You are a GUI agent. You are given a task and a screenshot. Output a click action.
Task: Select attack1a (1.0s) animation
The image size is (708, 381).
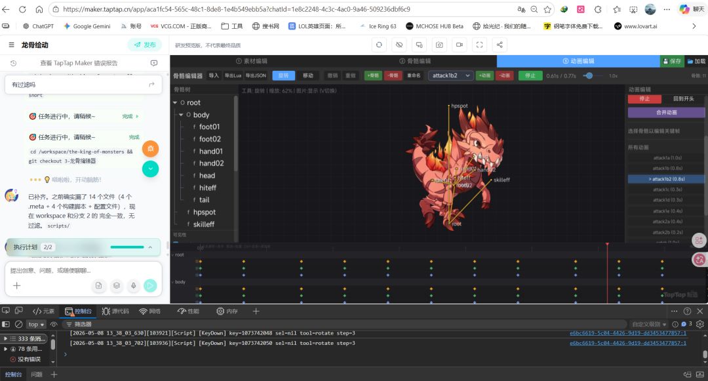[x=667, y=158]
